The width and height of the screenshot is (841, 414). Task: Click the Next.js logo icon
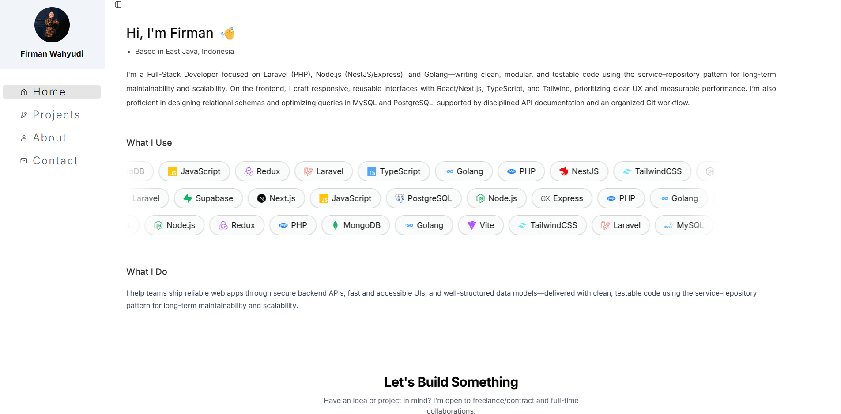tap(261, 198)
